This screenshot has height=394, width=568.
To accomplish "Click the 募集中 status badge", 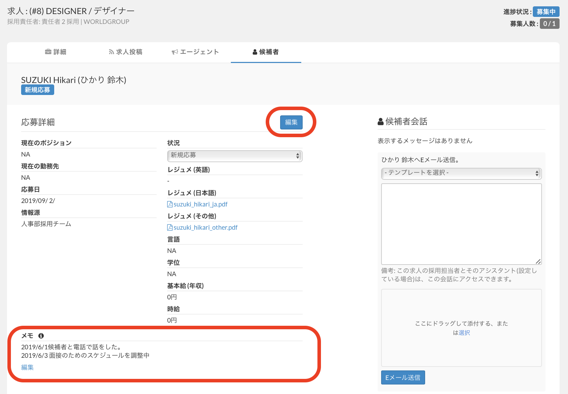I will coord(545,12).
